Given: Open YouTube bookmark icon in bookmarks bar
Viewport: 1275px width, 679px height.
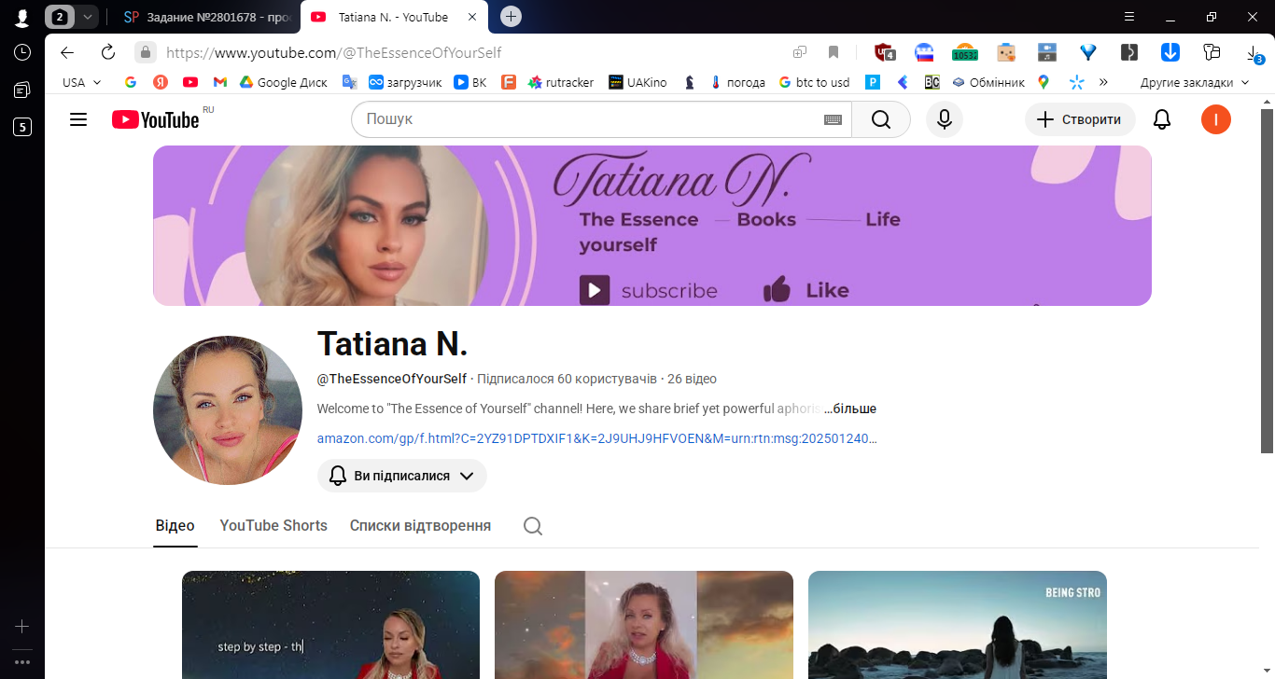Looking at the screenshot, I should (190, 82).
